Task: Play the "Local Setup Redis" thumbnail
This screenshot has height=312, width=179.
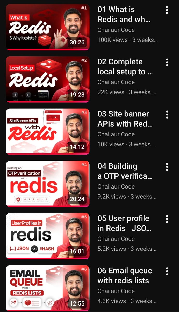Action: click(48, 79)
